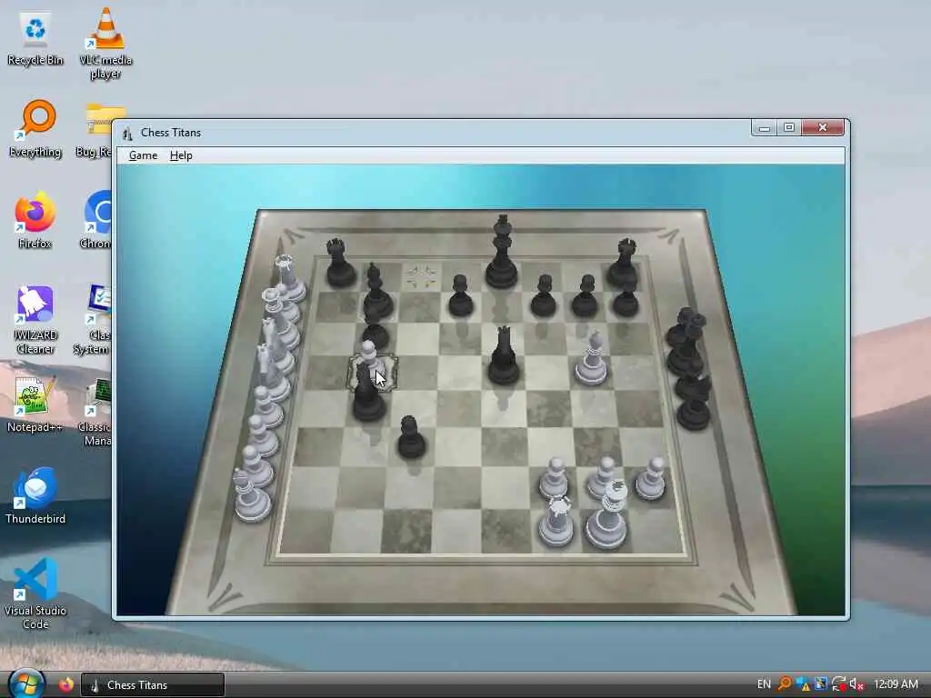This screenshot has width=931, height=698.
Task: Select the black rook in the top-left board corner
Action: pos(340,263)
